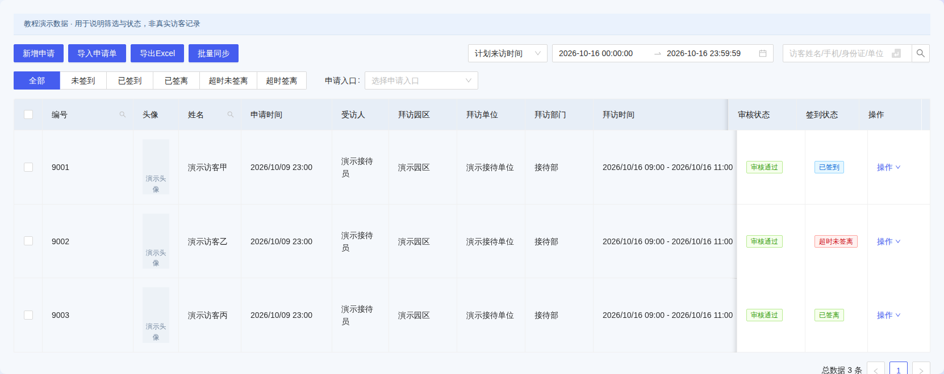The image size is (944, 374).
Task: Switch to the 已签到 tab
Action: tap(130, 80)
